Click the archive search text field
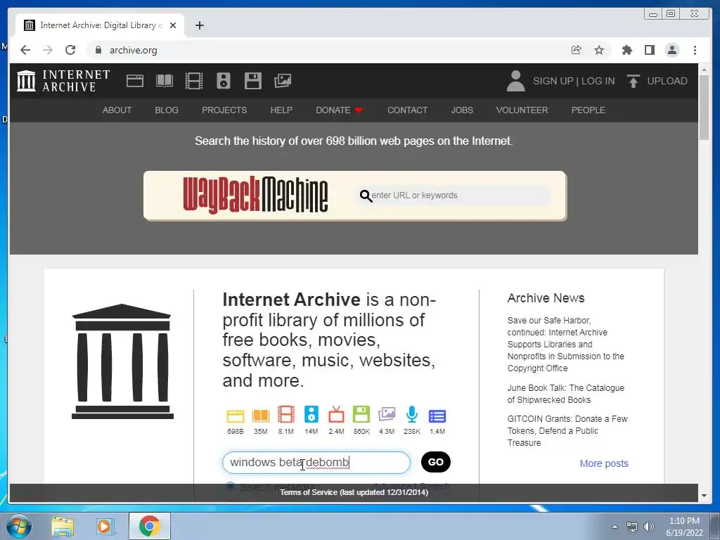 tap(316, 463)
